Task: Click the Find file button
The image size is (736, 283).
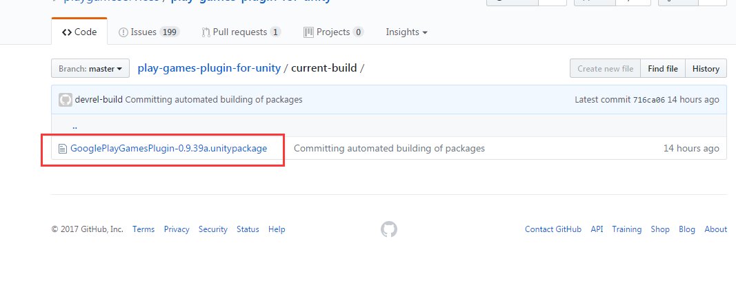Action: [662, 69]
